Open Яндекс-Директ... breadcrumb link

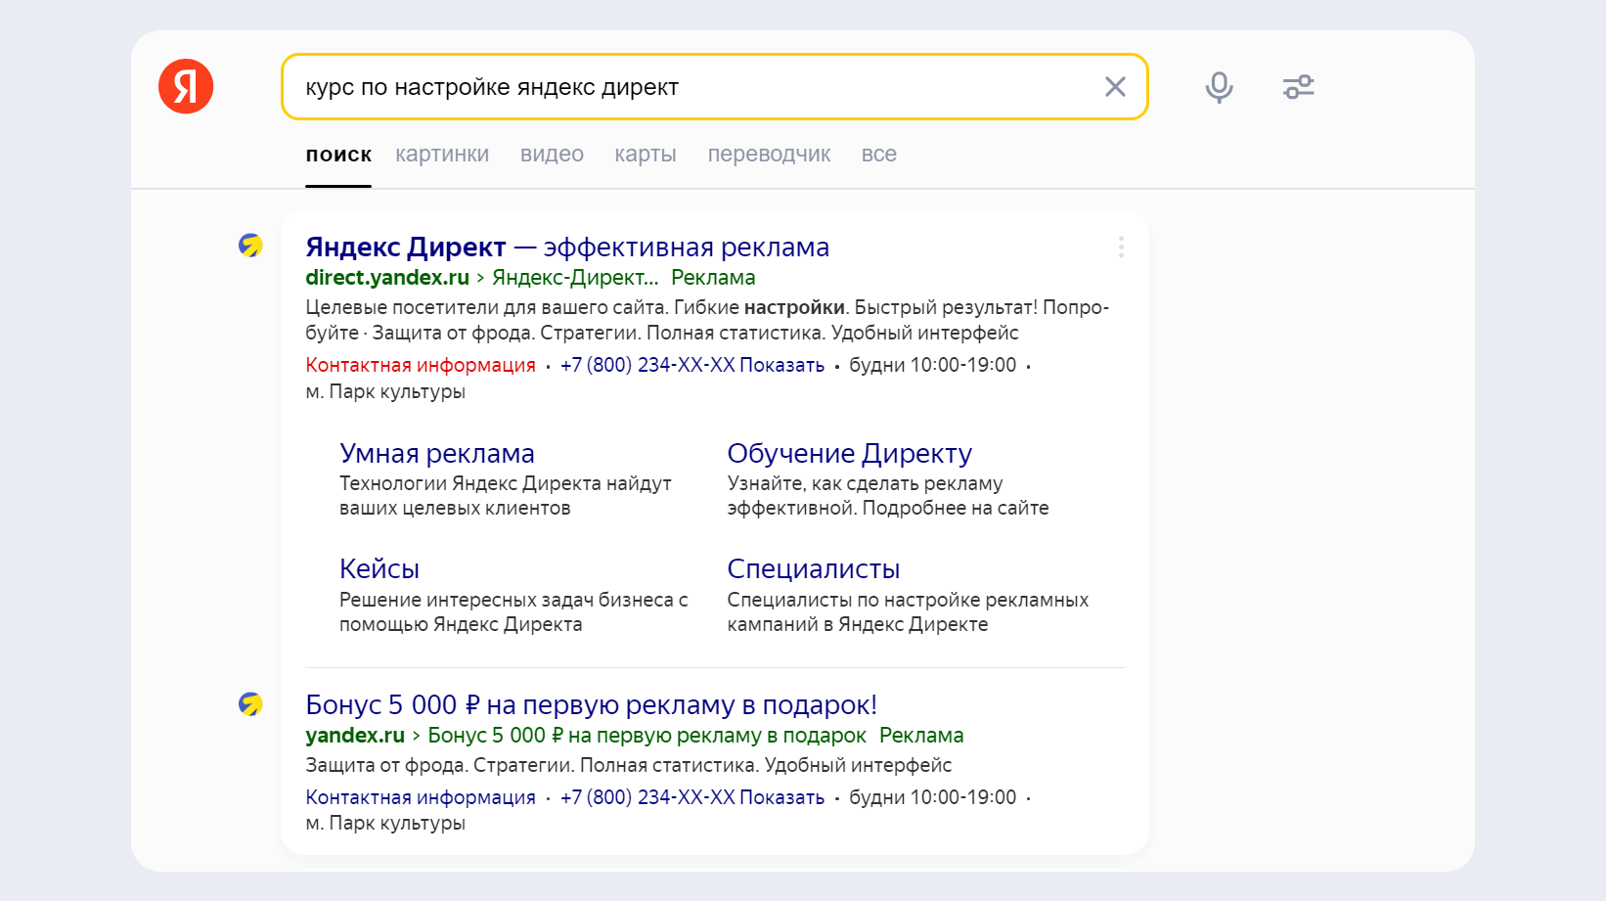(x=575, y=278)
